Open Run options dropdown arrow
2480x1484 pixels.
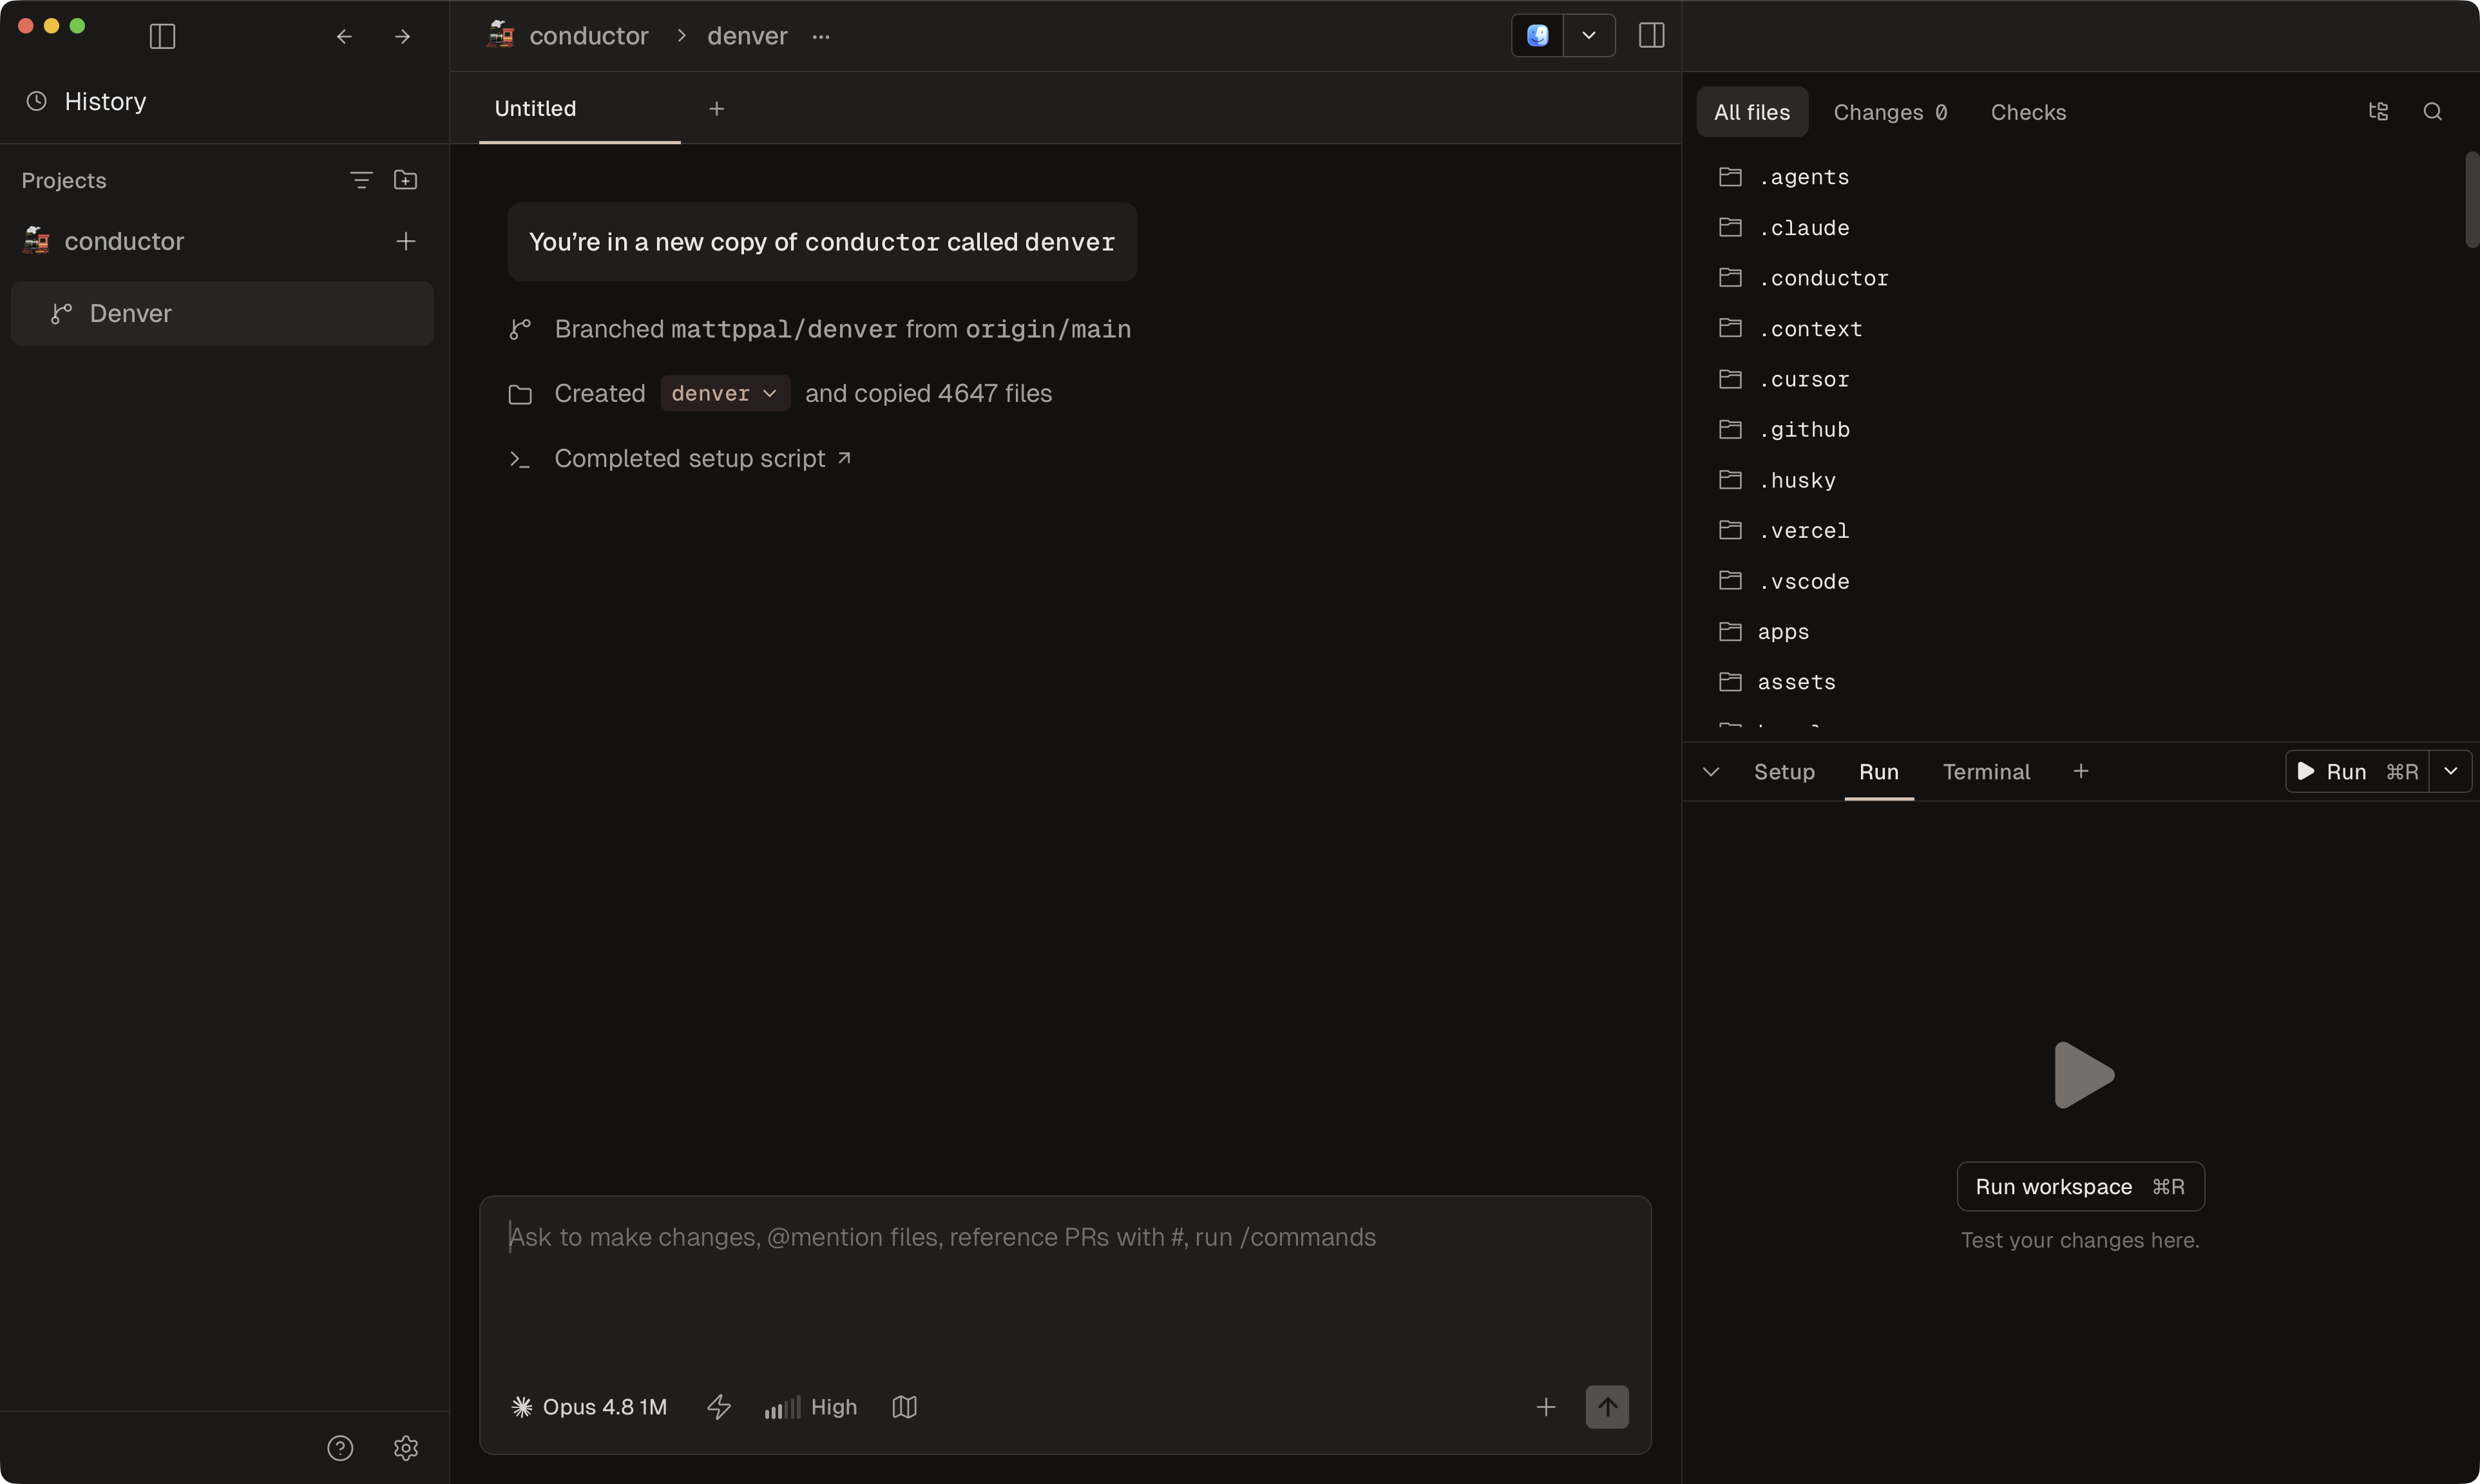(2451, 771)
